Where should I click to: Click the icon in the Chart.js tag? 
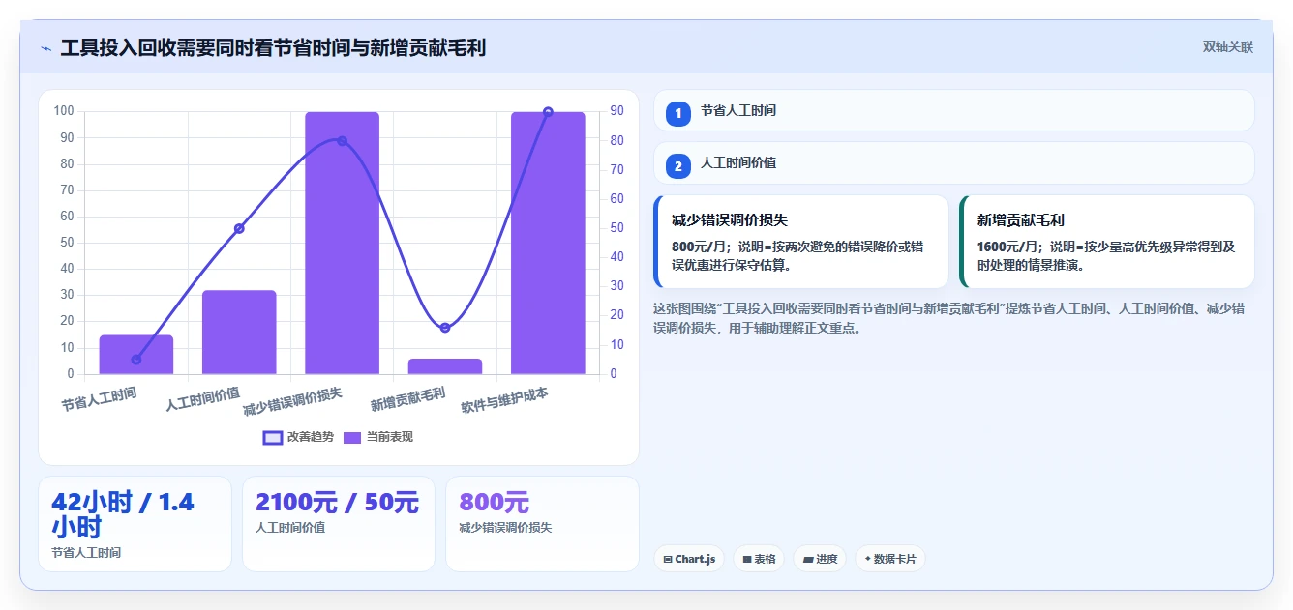tap(668, 559)
